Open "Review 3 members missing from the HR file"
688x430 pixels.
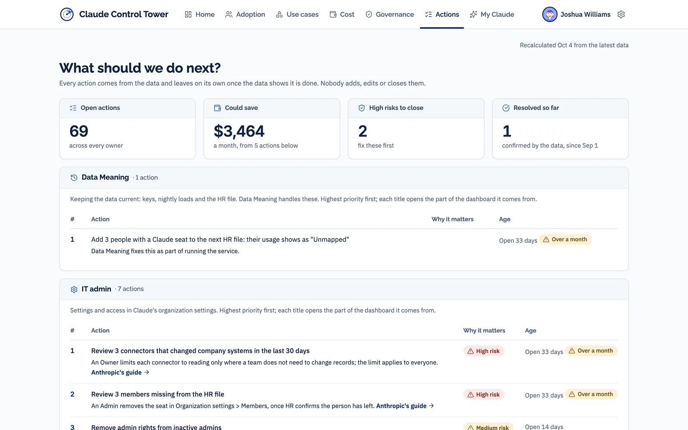tap(157, 394)
